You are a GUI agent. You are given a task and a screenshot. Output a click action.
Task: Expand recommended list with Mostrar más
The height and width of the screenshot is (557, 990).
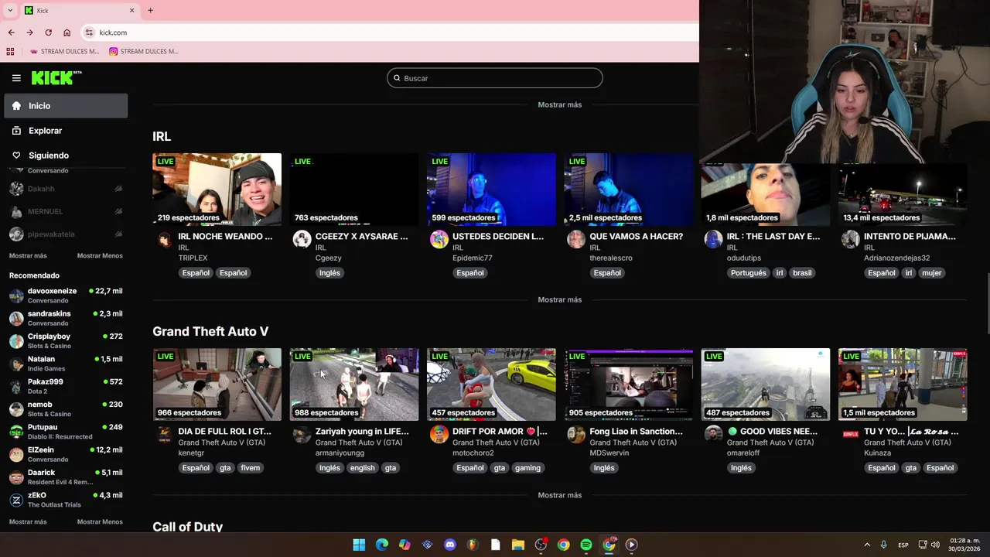[x=28, y=522]
